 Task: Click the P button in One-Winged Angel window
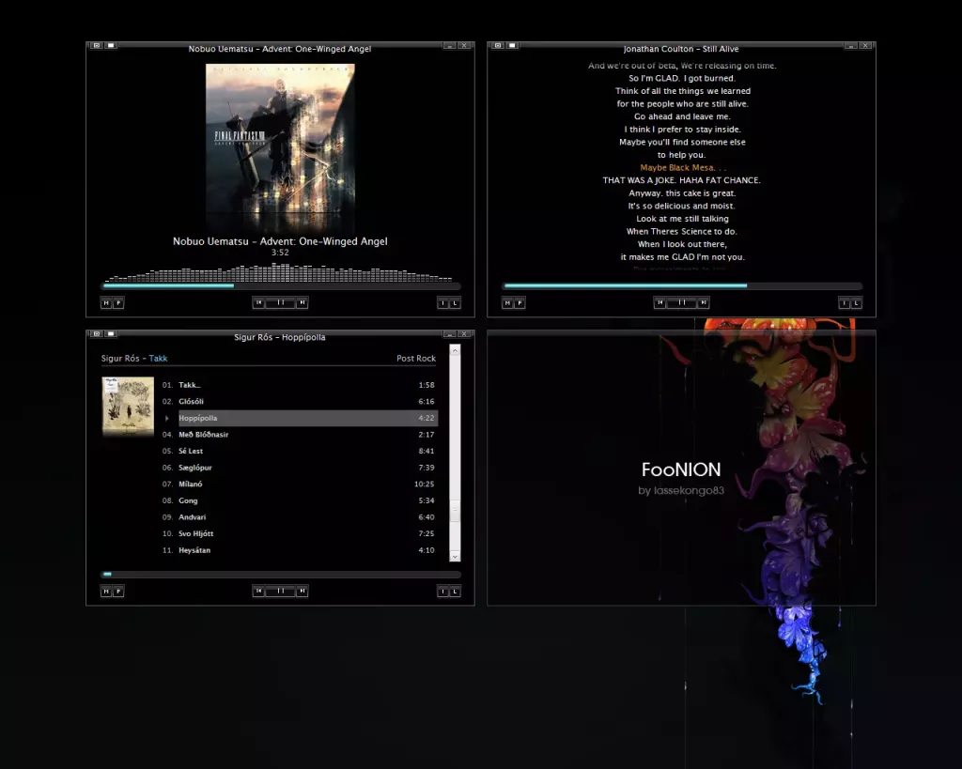click(x=118, y=303)
